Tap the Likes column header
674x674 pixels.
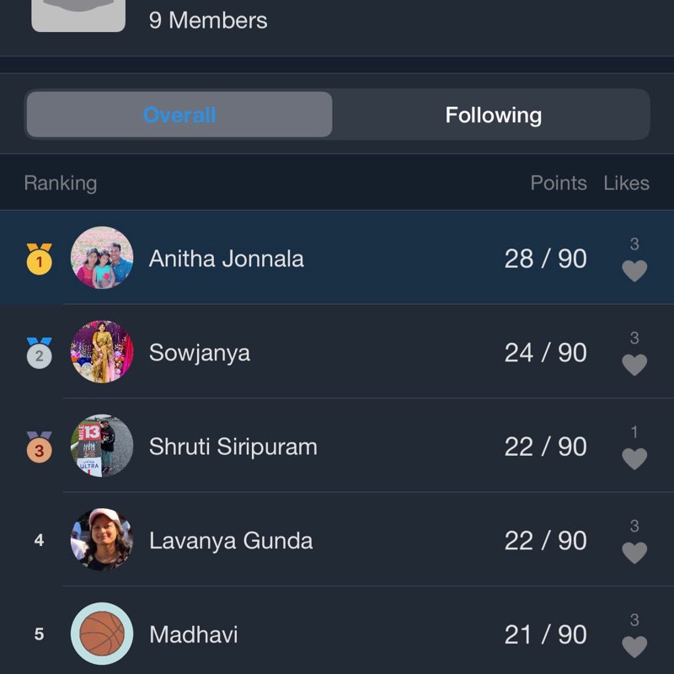click(x=626, y=183)
